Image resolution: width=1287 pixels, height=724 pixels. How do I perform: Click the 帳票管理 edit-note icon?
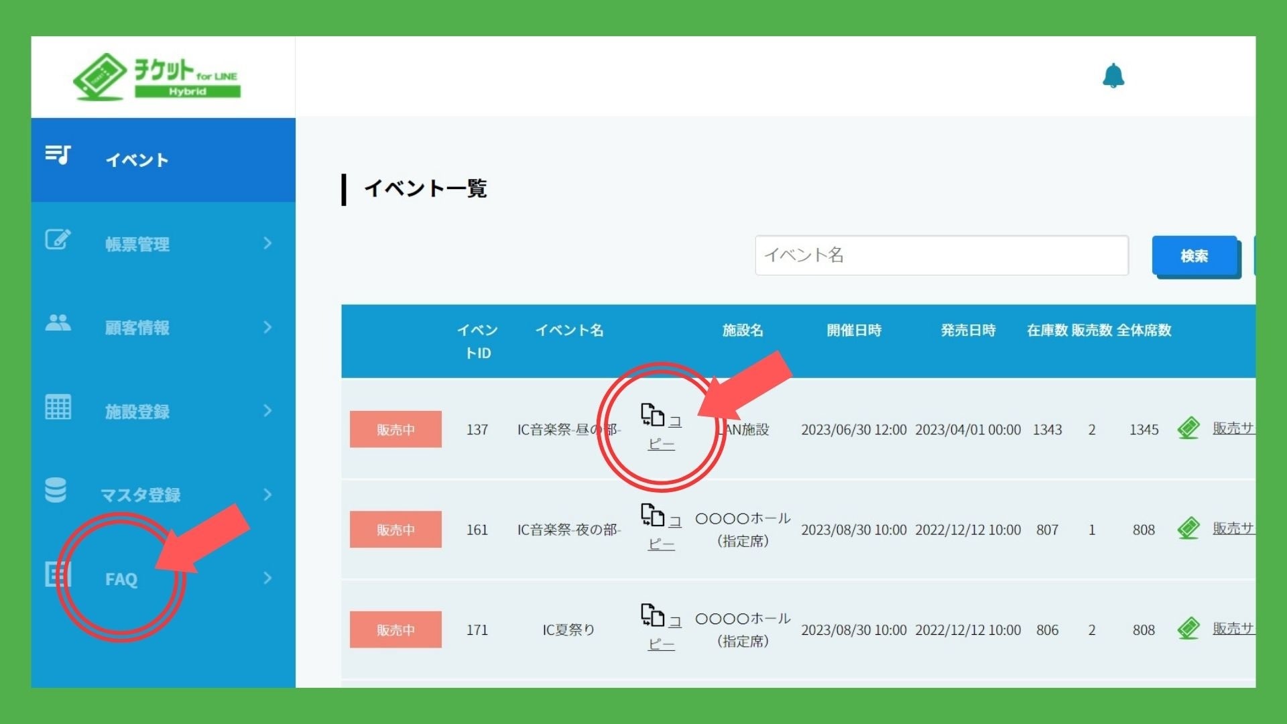(x=58, y=240)
